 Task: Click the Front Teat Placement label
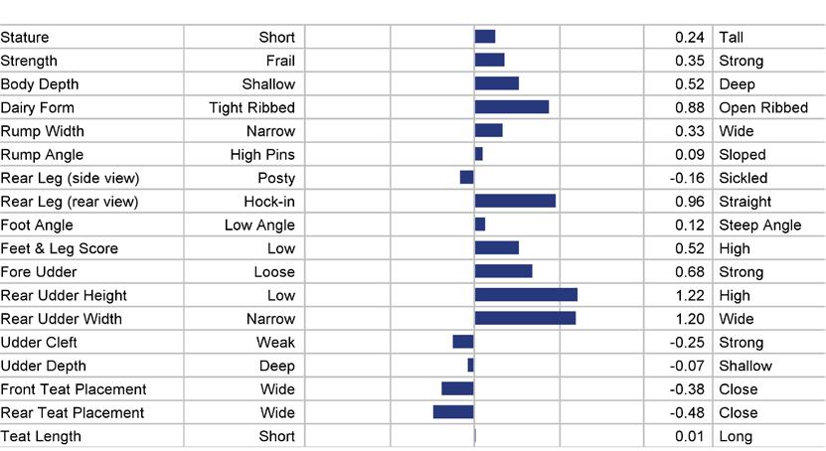tap(74, 389)
